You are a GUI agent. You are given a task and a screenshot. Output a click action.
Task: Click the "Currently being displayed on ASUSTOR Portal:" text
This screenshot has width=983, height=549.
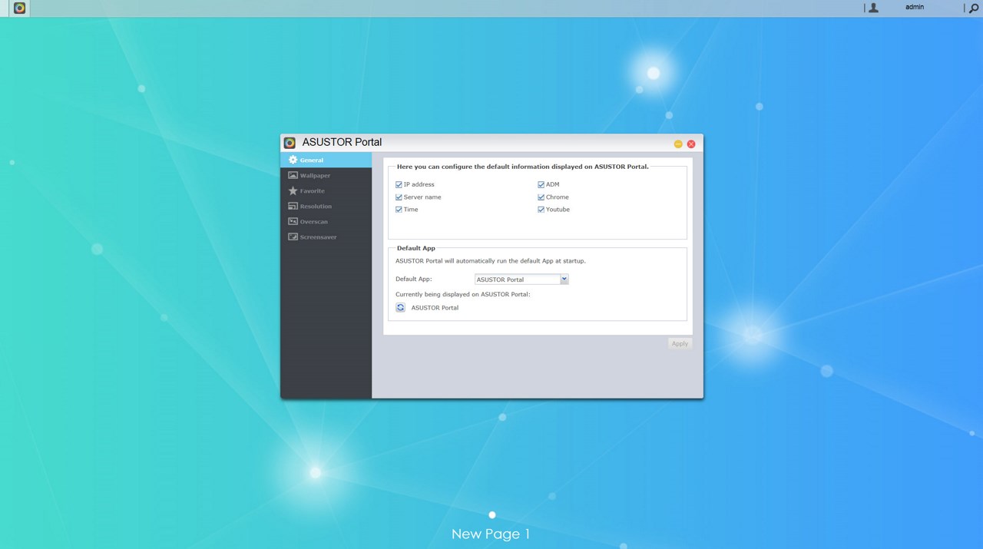[x=463, y=294]
